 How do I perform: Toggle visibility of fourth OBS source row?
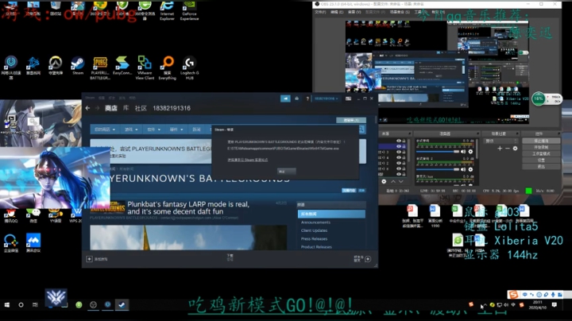point(398,157)
